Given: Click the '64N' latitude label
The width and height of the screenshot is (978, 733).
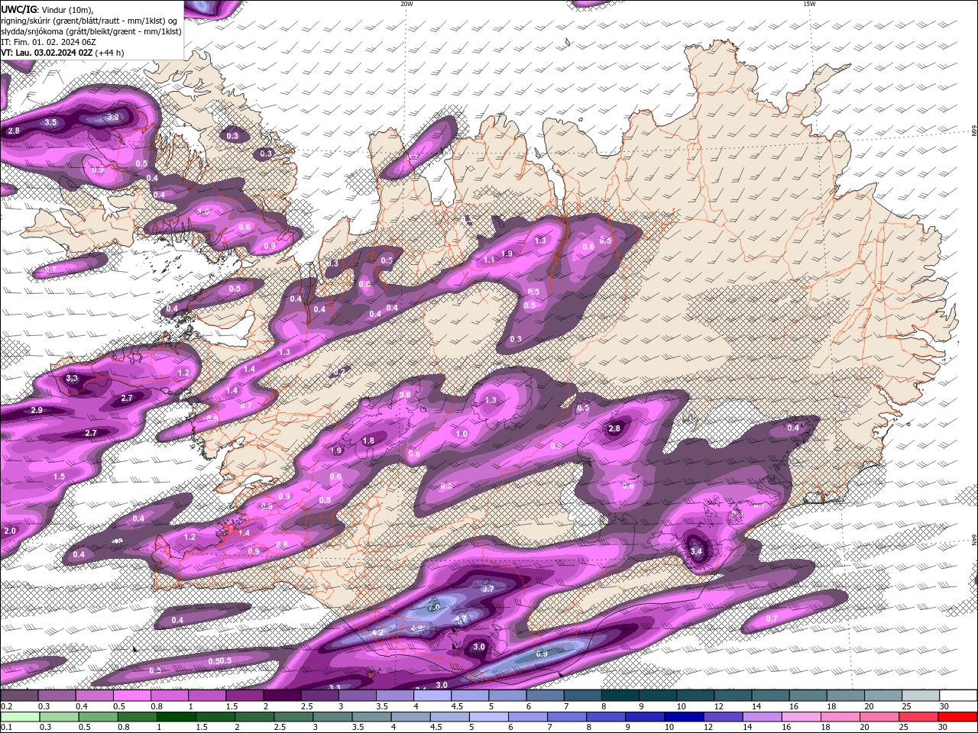Looking at the screenshot, I should pos(974,541).
